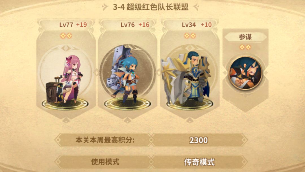Click the arrow ornament right of title
This screenshot has width=305, height=172.
click(196, 7)
